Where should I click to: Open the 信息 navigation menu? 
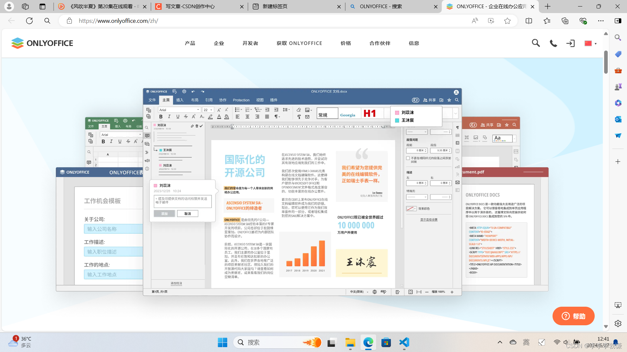(x=414, y=43)
